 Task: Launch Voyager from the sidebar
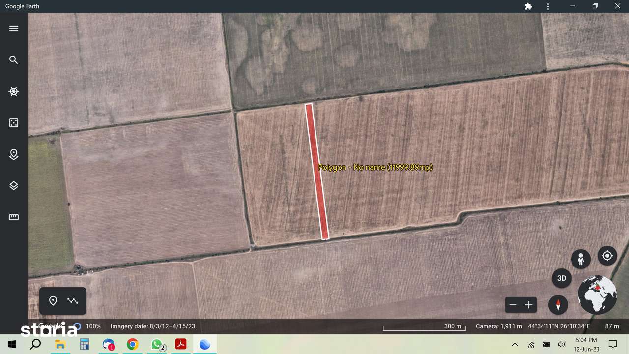13,91
